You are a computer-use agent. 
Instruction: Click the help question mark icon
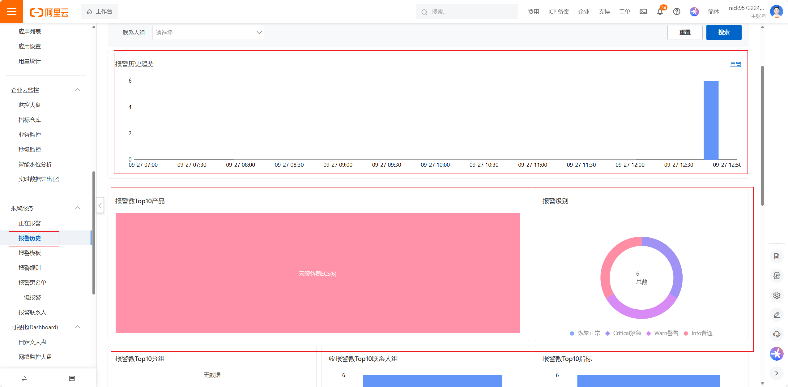pos(676,12)
